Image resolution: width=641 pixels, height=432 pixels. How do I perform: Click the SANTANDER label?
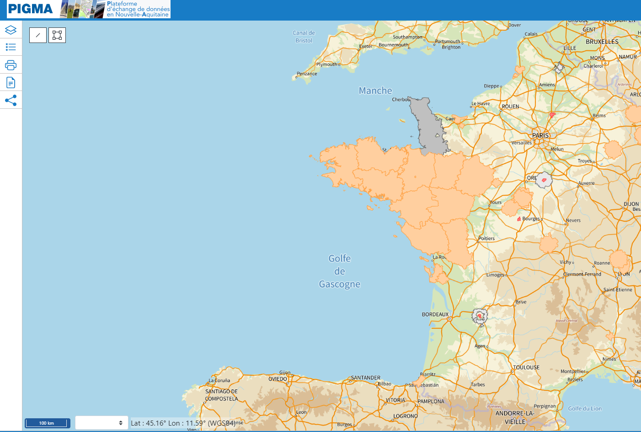366,378
